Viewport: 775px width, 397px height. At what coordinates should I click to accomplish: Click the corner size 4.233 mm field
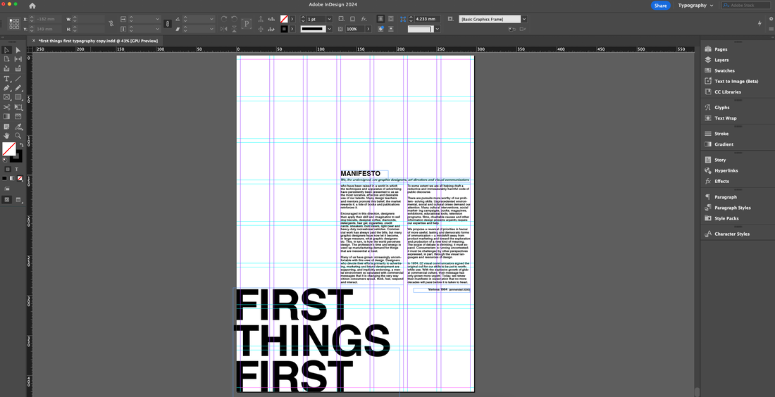click(x=427, y=19)
